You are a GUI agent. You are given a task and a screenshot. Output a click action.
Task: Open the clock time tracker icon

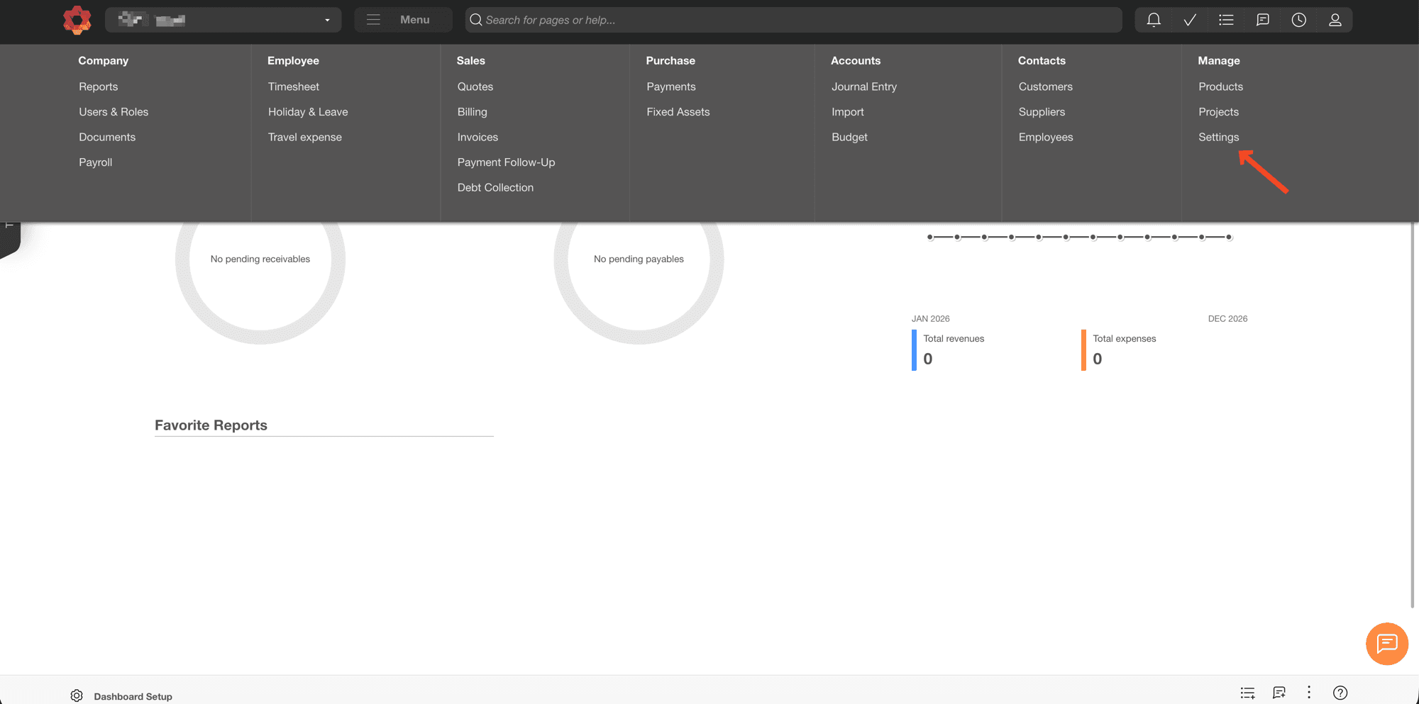tap(1298, 20)
